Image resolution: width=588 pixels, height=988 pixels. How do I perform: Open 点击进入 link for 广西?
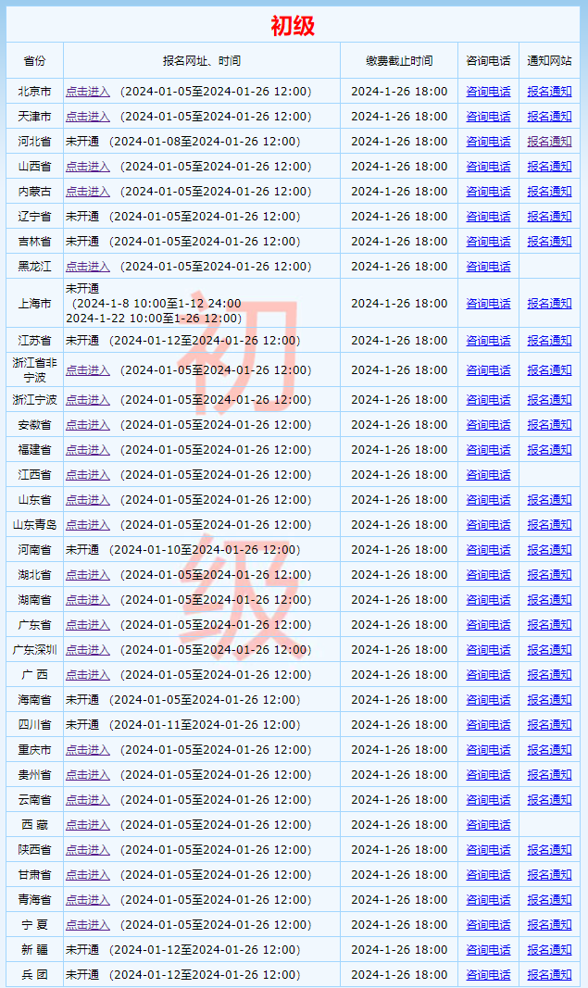click(88, 675)
